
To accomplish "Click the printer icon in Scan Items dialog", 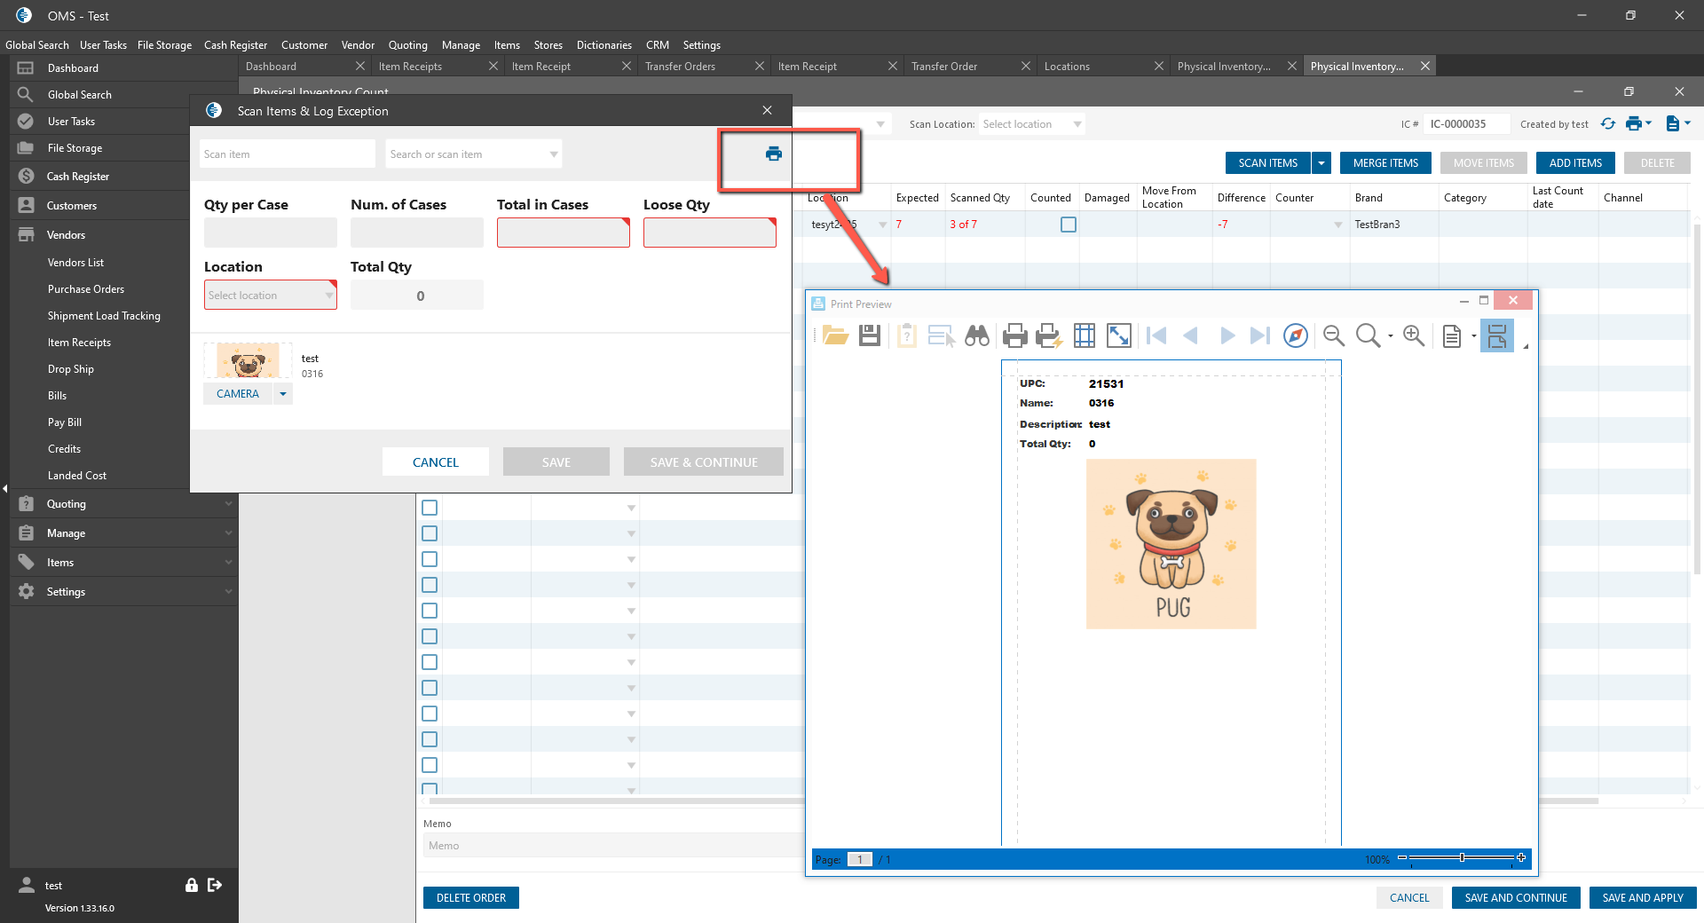I will pyautogui.click(x=774, y=154).
